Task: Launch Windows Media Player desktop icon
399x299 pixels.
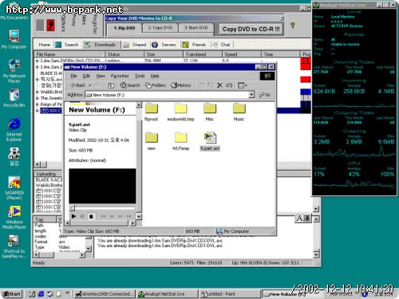Action: [14, 218]
